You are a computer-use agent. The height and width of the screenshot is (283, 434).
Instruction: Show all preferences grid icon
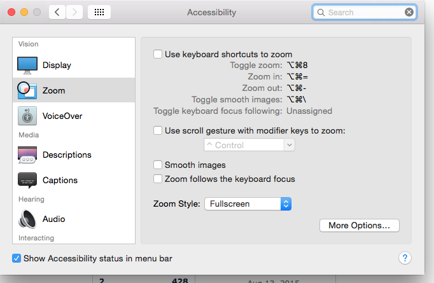tap(99, 12)
